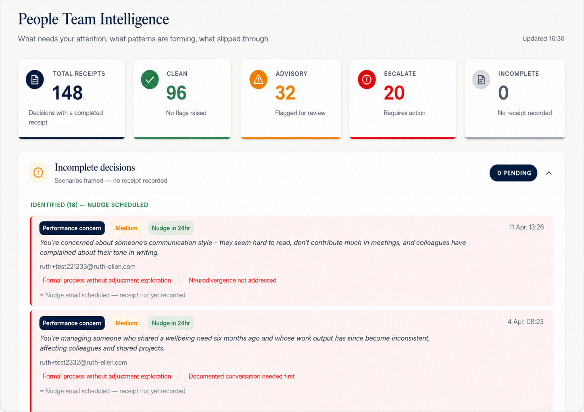The height and width of the screenshot is (412, 584).
Task: Click the wellbeing need scenario description
Action: (235, 343)
